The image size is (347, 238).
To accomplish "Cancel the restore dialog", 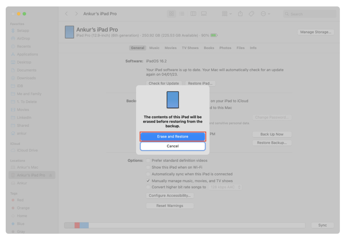I will 172,146.
